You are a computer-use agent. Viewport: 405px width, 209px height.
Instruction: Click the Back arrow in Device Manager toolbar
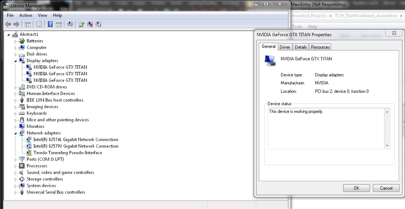[x=8, y=24]
